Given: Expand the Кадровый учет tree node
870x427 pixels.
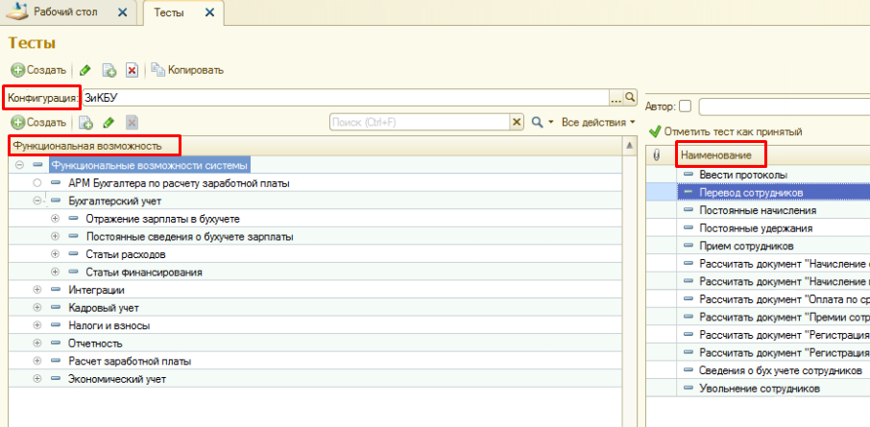Looking at the screenshot, I should [37, 308].
